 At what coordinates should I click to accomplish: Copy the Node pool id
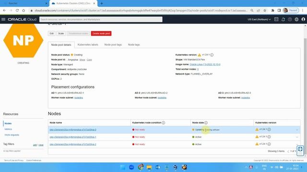89,60
